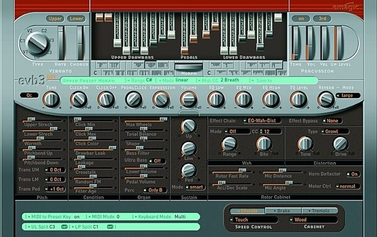The width and height of the screenshot is (377, 237).
Task: Open the Motor Ctrl normal dropdown
Action: click(347, 186)
